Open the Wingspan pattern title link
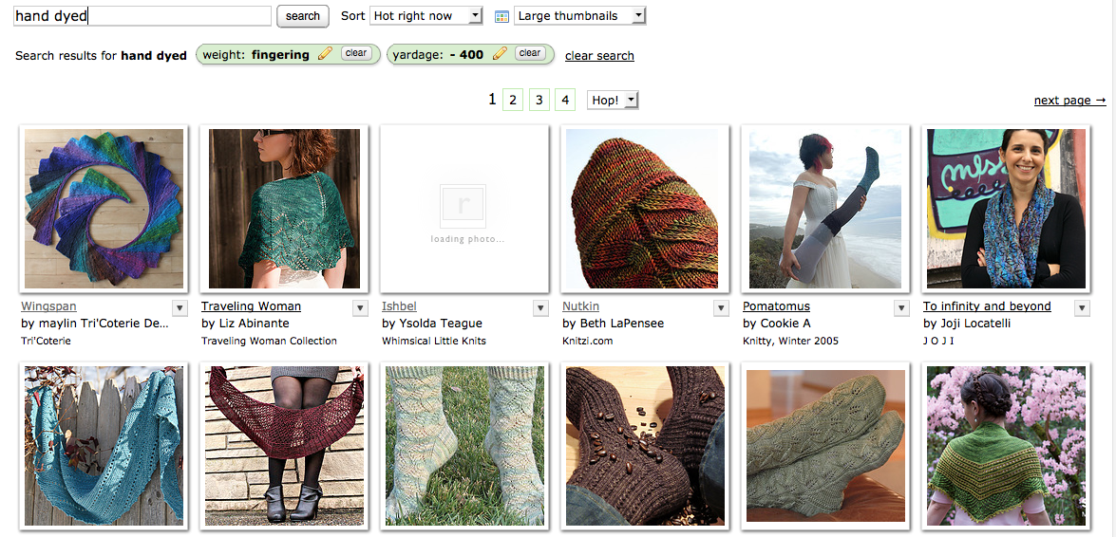Image resolution: width=1116 pixels, height=537 pixels. 49,306
